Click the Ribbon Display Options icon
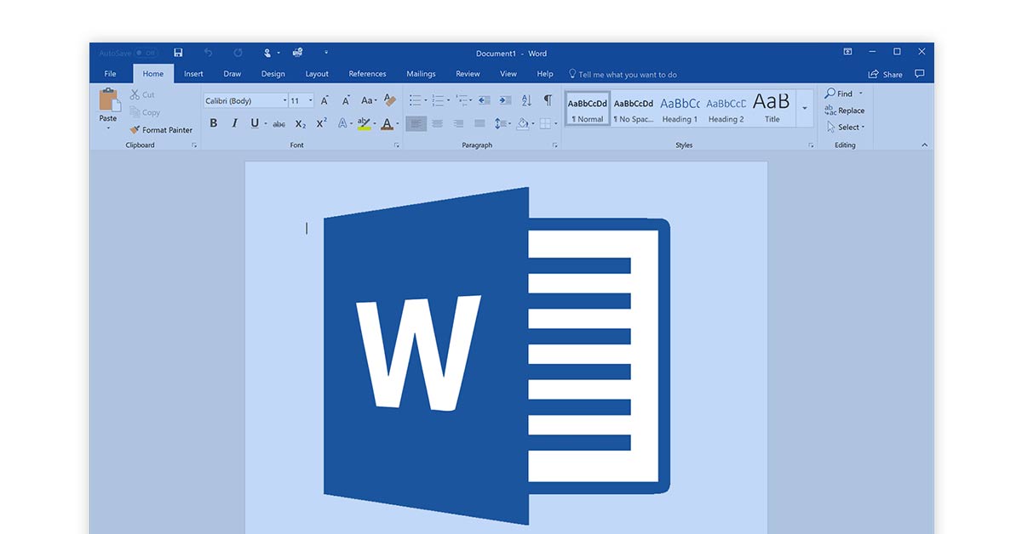Image resolution: width=1022 pixels, height=534 pixels. 847,53
